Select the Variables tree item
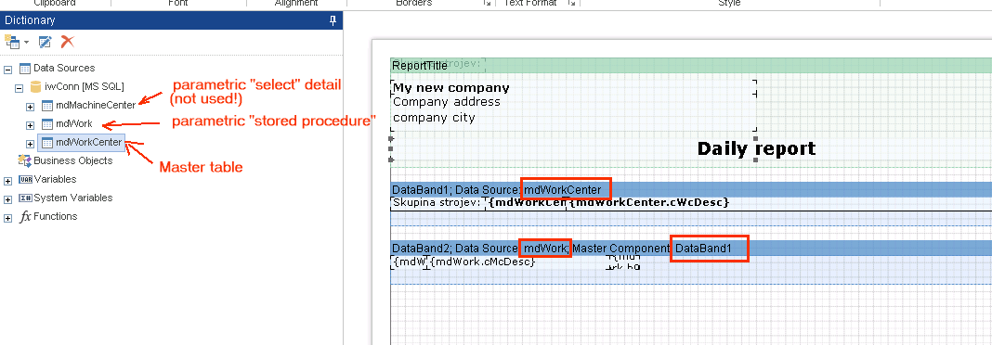This screenshot has width=992, height=345. (55, 179)
